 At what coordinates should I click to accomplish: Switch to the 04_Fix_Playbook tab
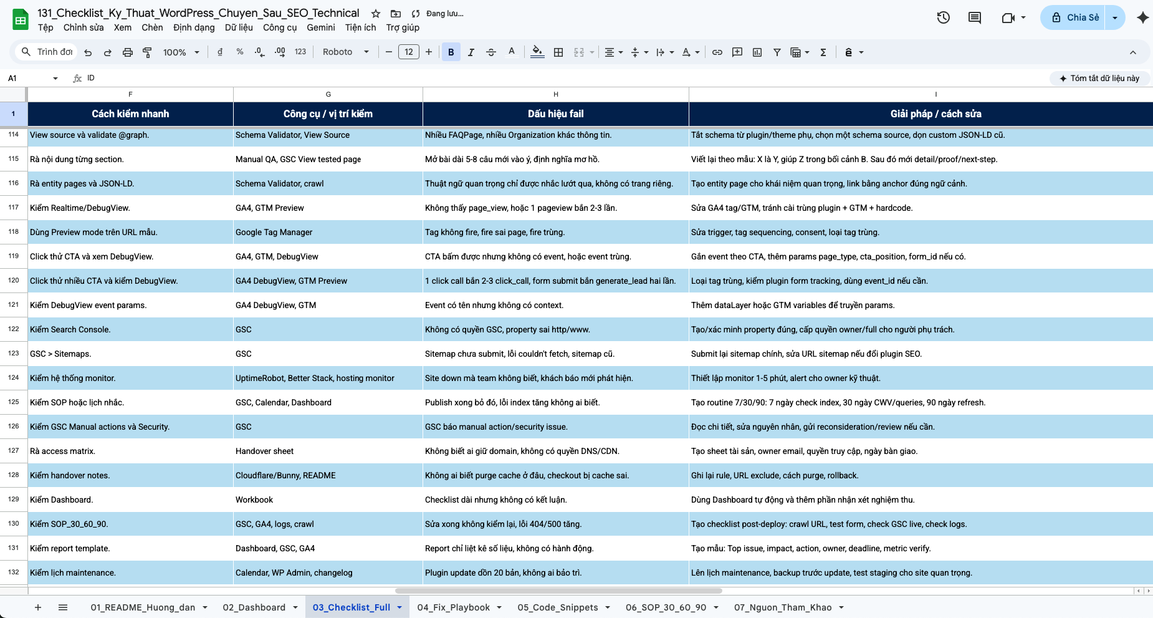tap(454, 607)
